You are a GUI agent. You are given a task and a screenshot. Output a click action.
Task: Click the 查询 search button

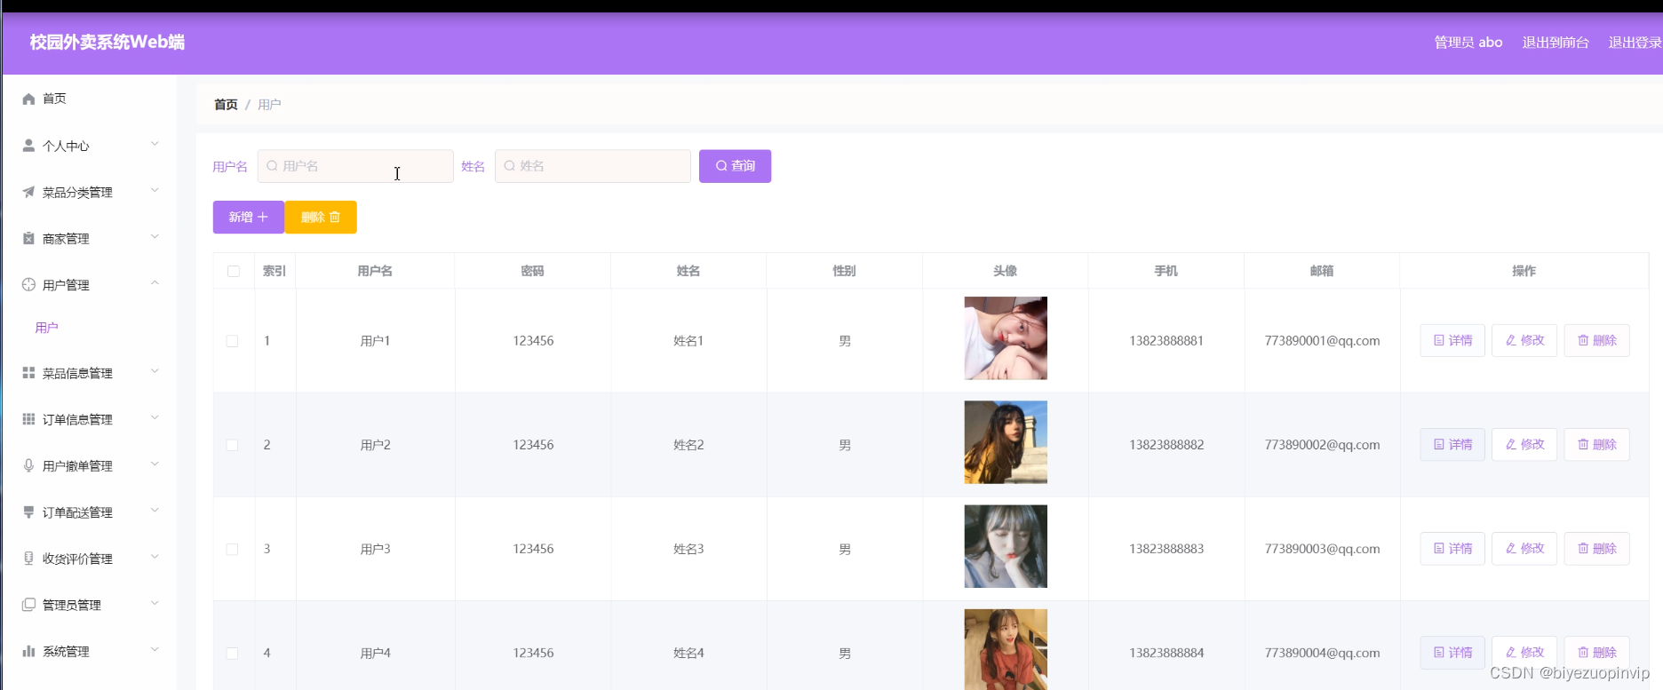pyautogui.click(x=735, y=166)
